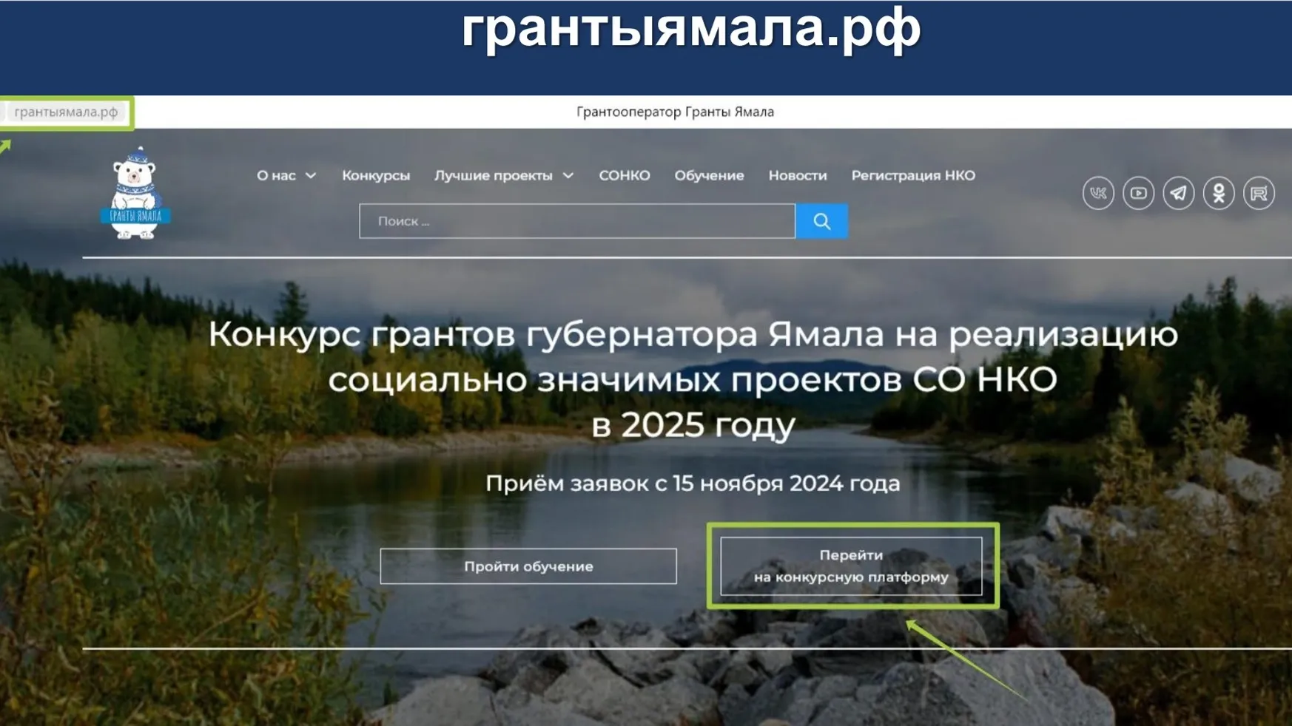The height and width of the screenshot is (726, 1292).
Task: Open the VK social media icon
Action: (1098, 194)
